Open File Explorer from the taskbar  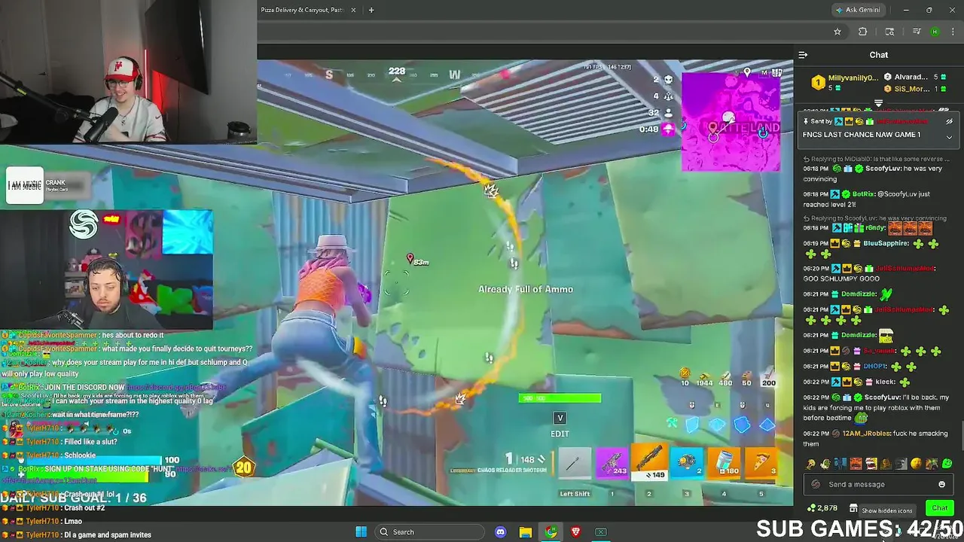[526, 532]
